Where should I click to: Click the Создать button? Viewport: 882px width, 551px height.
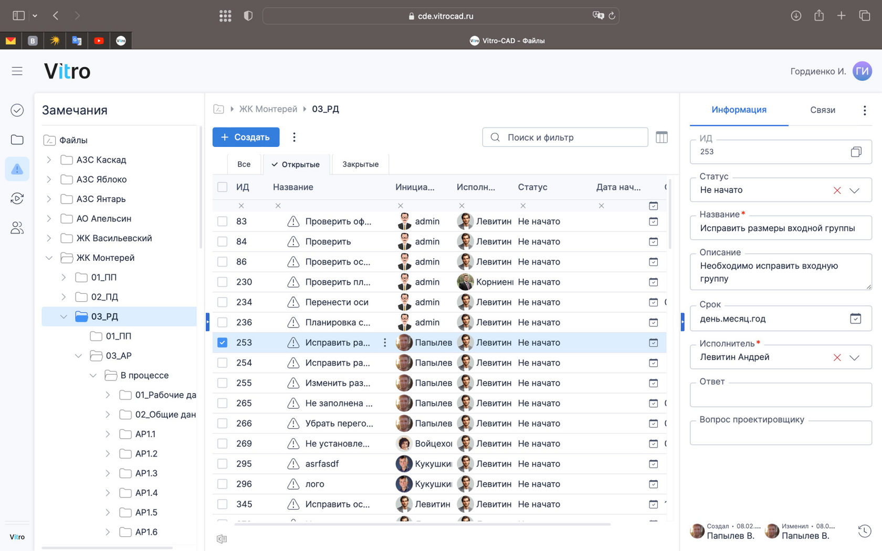point(246,137)
